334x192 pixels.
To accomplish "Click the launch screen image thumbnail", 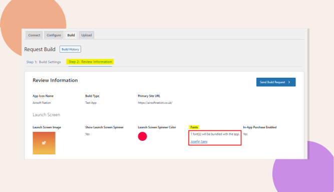I will pyautogui.click(x=44, y=143).
